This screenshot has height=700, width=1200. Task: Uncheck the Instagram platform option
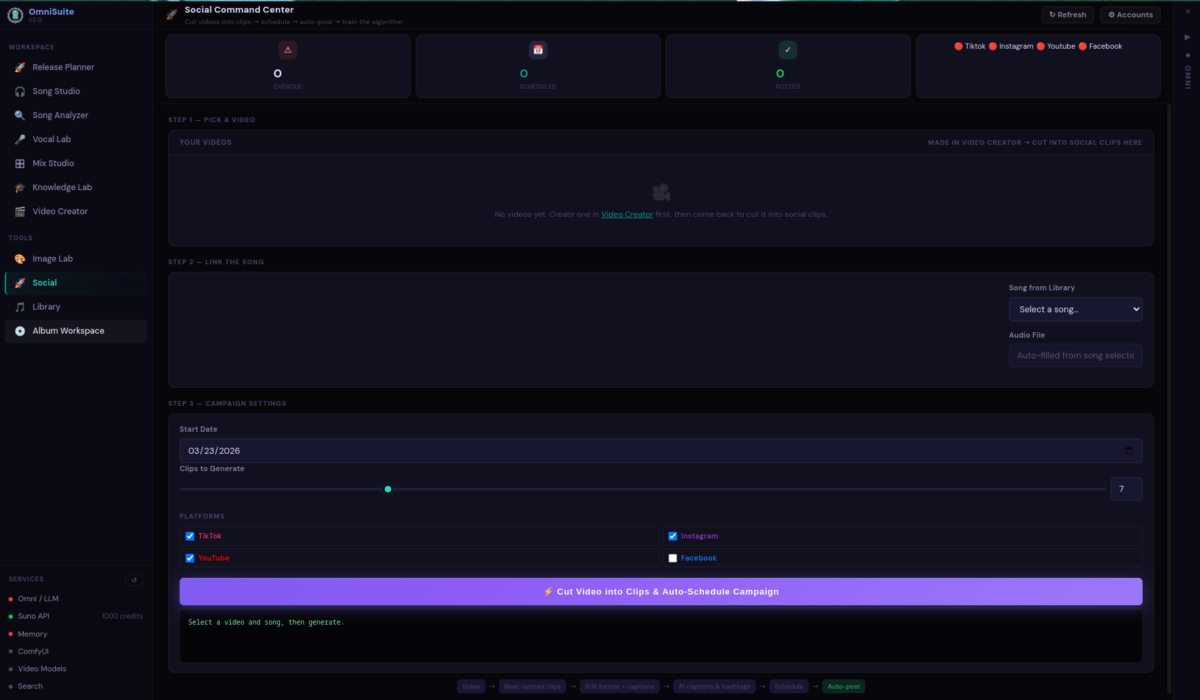click(673, 536)
